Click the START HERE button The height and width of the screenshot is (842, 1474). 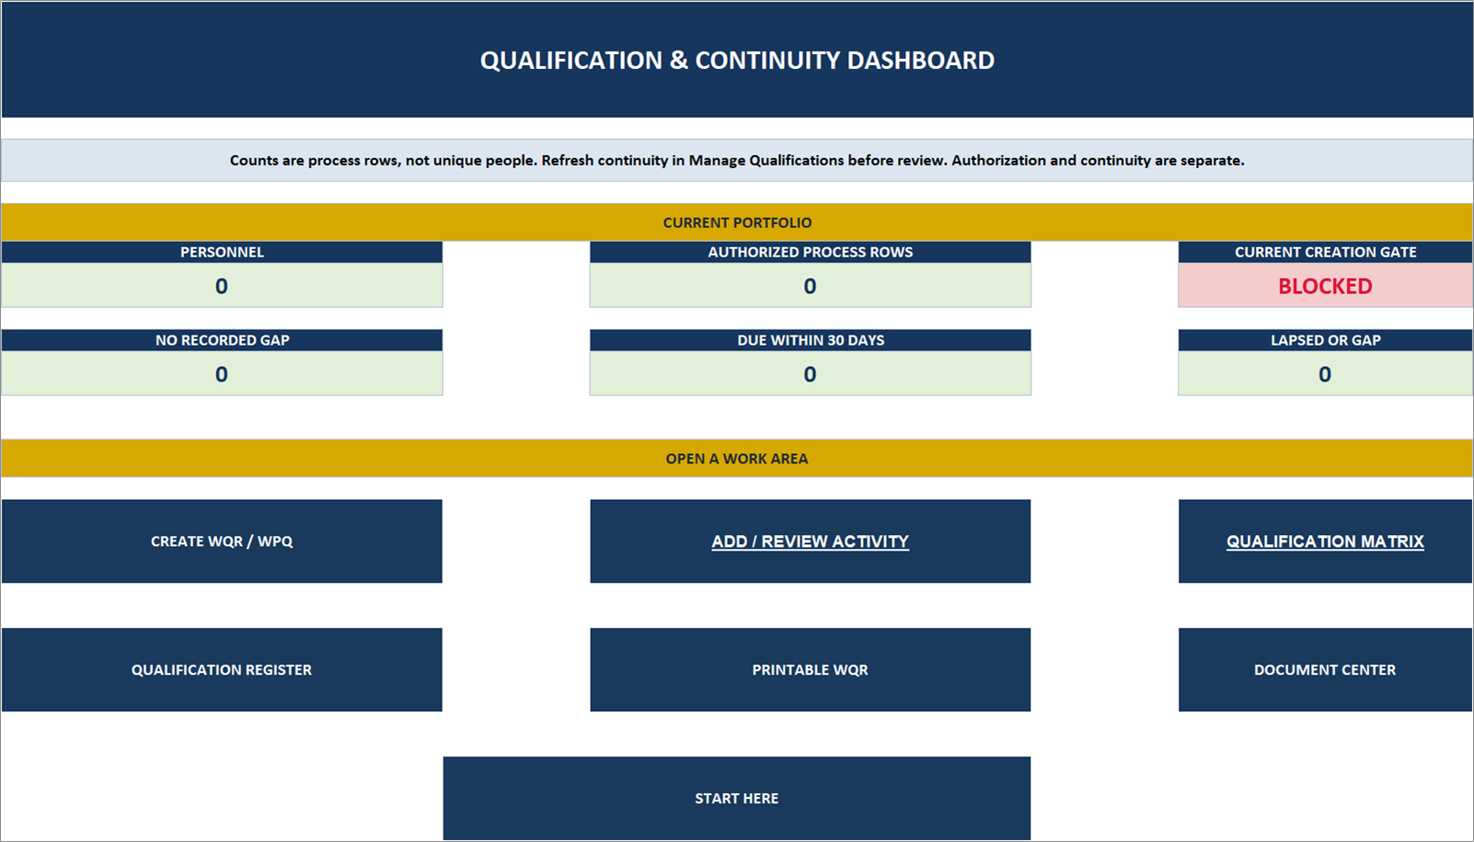click(736, 799)
